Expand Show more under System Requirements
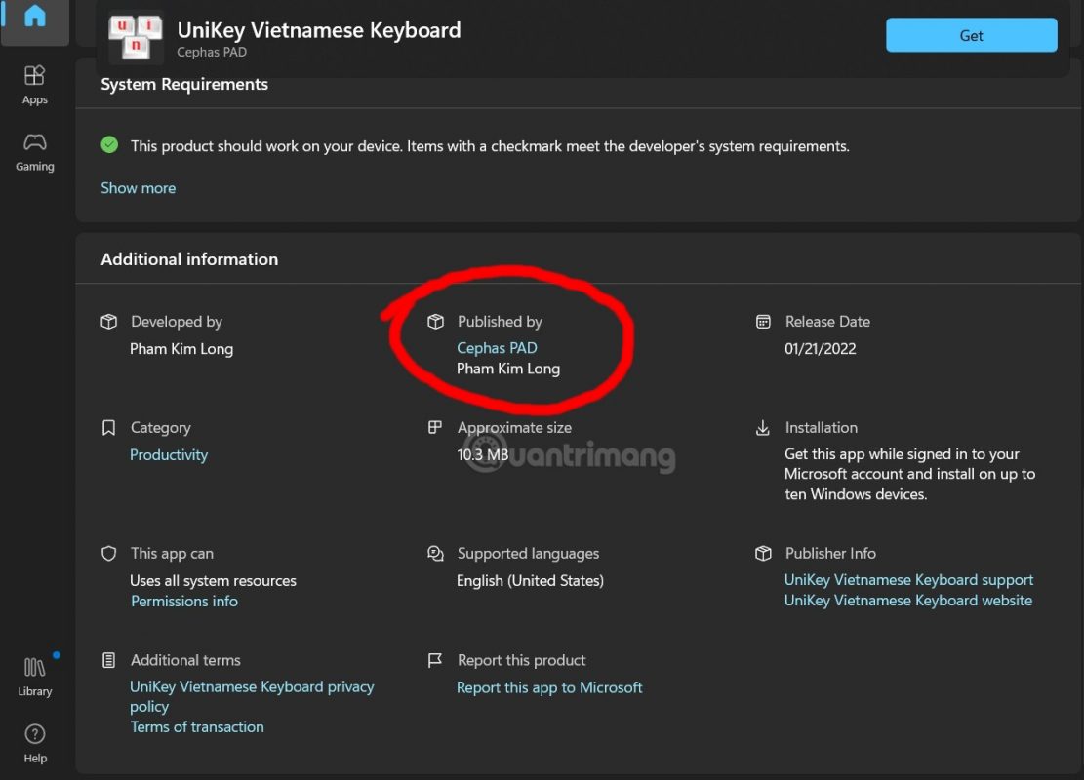 tap(138, 187)
